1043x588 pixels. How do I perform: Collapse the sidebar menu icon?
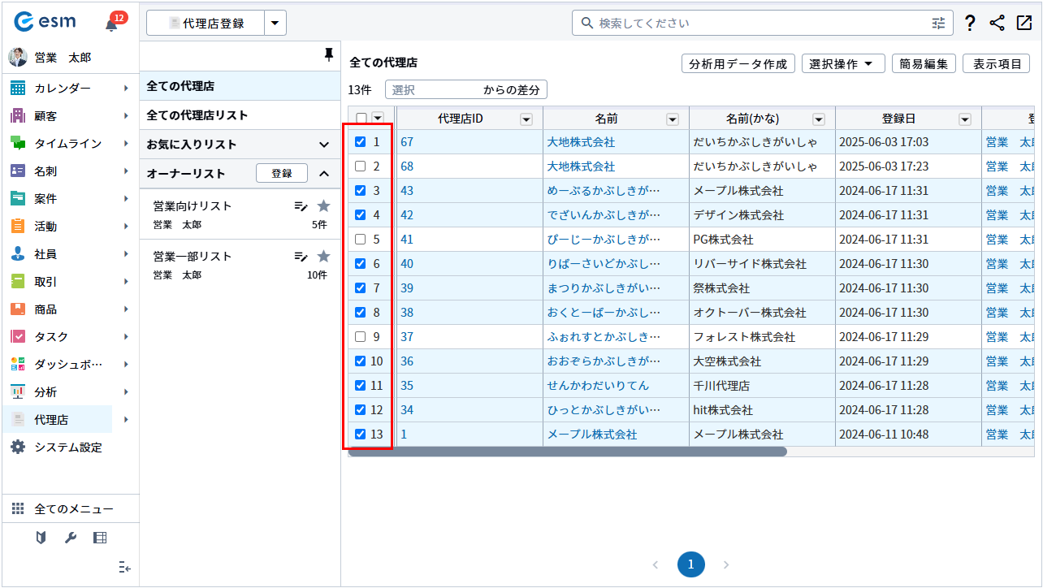pyautogui.click(x=124, y=567)
